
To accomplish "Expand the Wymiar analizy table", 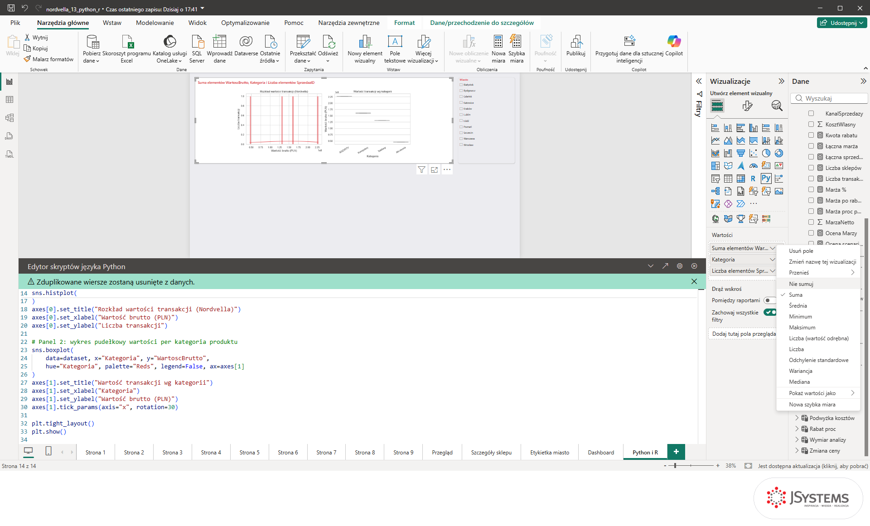I will (x=797, y=439).
